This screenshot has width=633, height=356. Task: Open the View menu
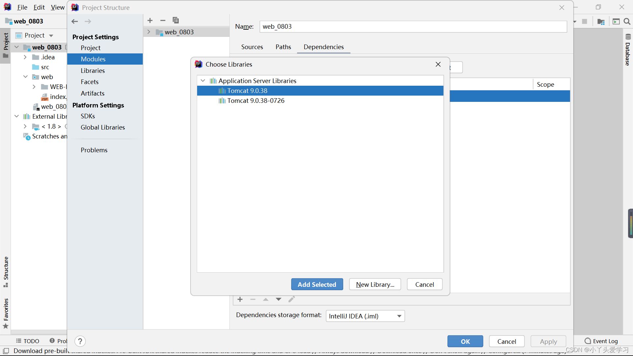[x=58, y=7]
